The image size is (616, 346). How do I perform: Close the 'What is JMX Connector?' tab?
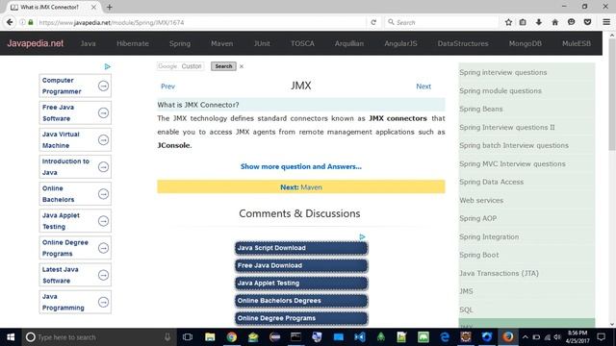pos(93,7)
